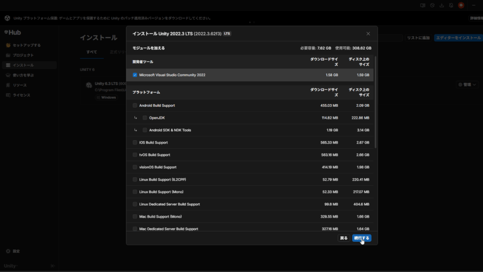Open the 管理 dropdown for Unity 6.3
Image resolution: width=483 pixels, height=272 pixels.
coord(467,85)
